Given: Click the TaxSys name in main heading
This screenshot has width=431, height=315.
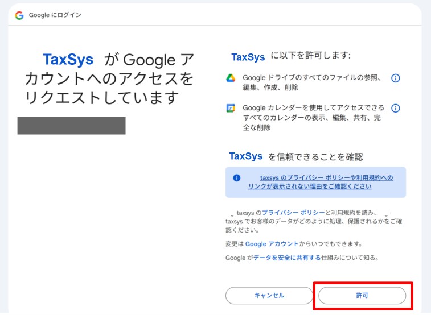Looking at the screenshot, I should [68, 60].
